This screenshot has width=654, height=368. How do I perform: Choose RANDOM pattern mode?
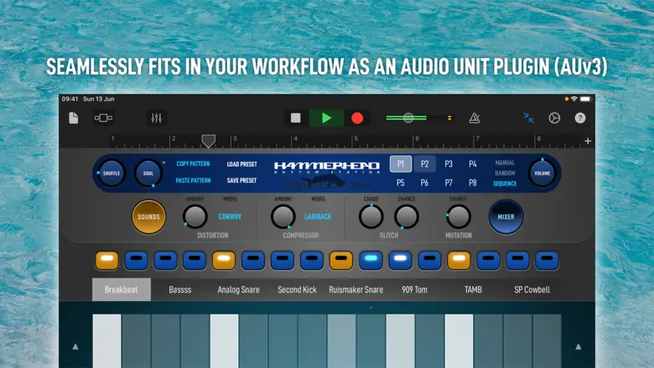(505, 173)
